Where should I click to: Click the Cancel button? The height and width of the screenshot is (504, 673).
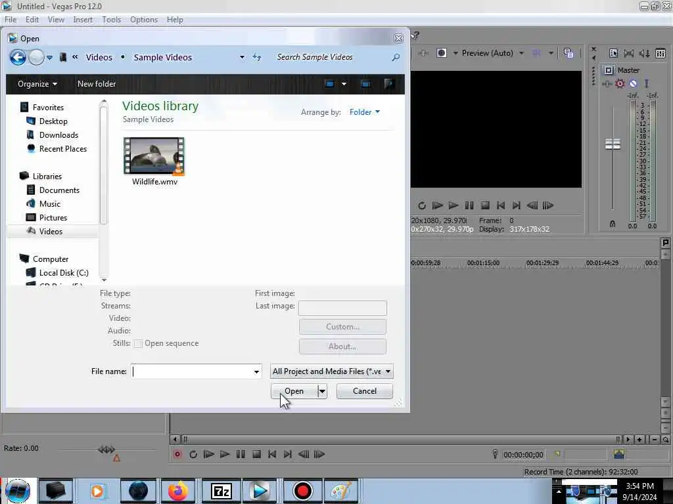pyautogui.click(x=364, y=391)
